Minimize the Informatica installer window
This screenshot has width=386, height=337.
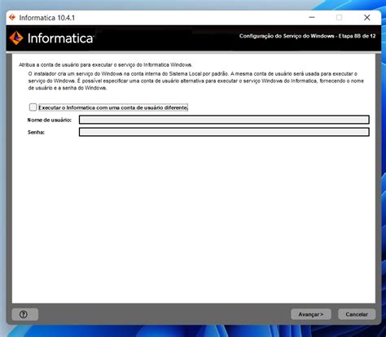312,18
